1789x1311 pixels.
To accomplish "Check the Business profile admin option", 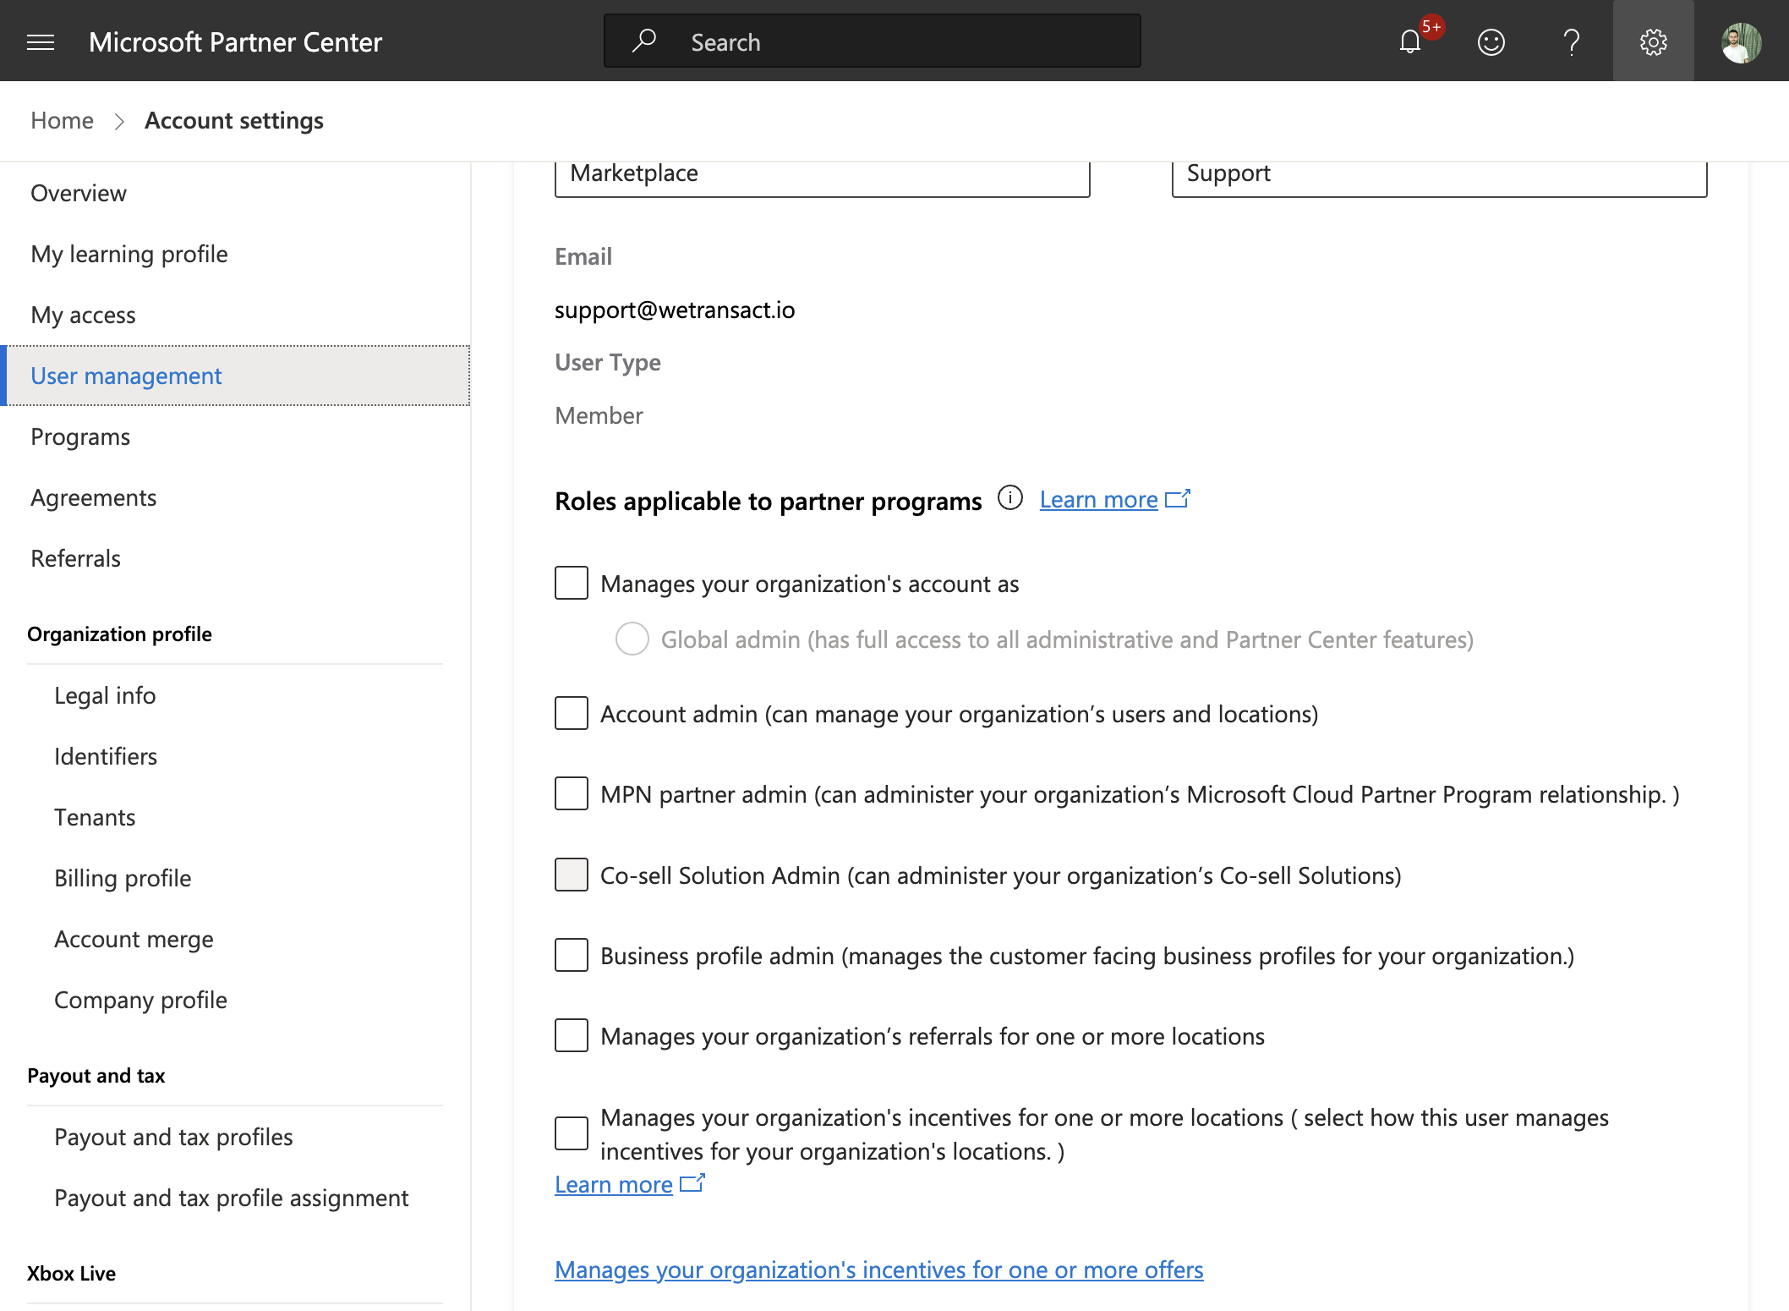I will (572, 955).
